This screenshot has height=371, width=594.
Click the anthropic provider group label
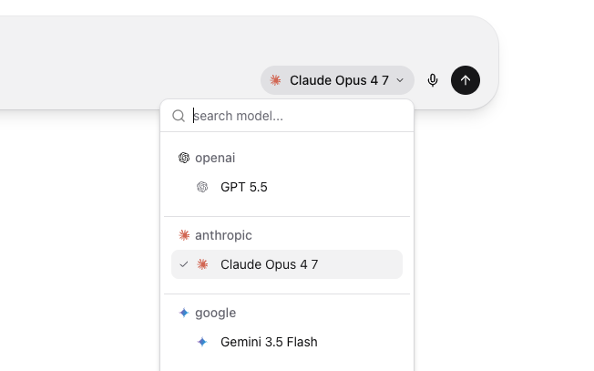point(223,235)
